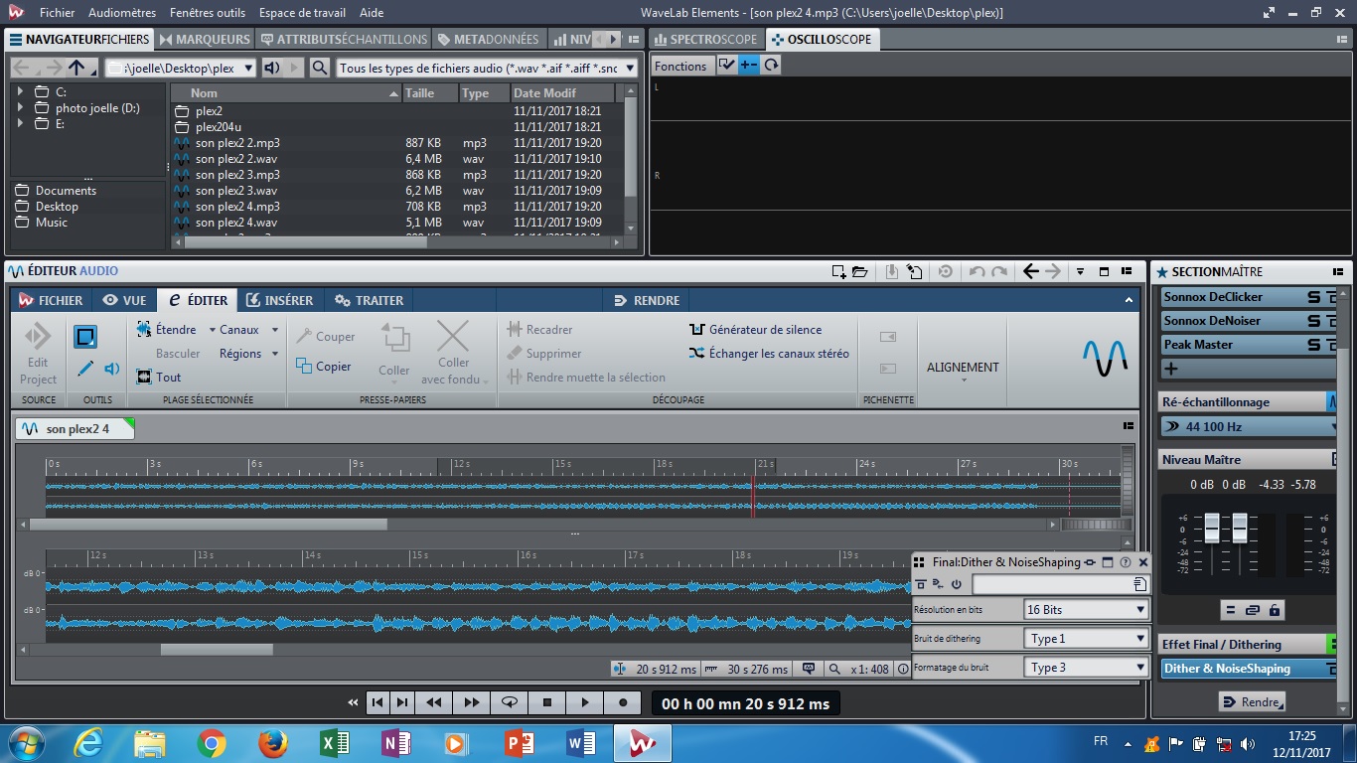Select the time selection (rectangle) tool
Image resolution: width=1357 pixels, height=763 pixels.
click(85, 336)
